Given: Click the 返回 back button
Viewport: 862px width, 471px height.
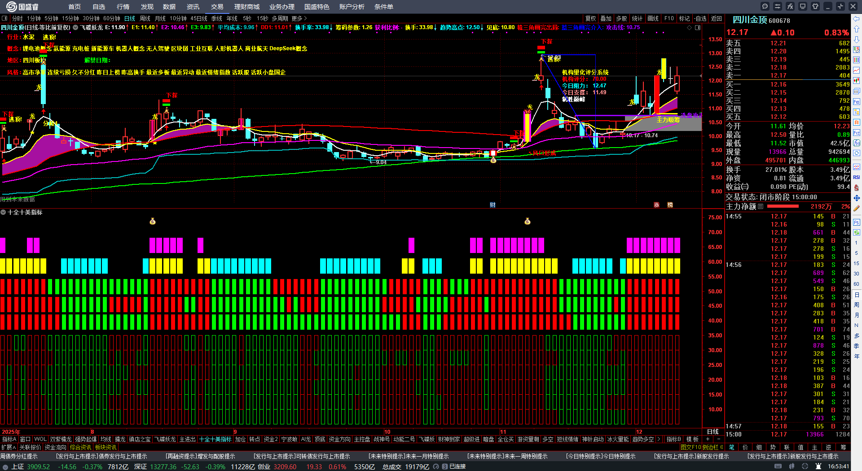Looking at the screenshot, I should click(x=717, y=18).
